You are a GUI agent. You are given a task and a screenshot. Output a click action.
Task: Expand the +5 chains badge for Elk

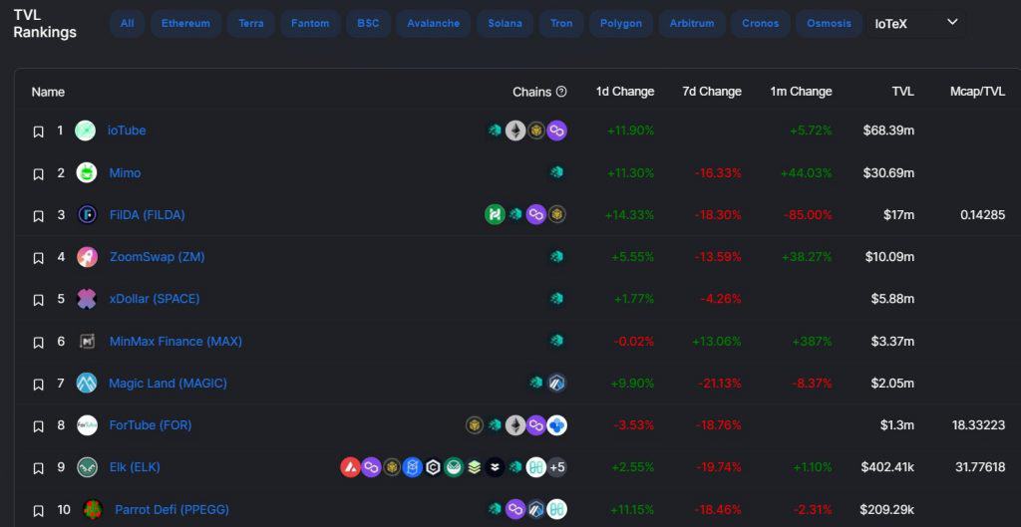[x=556, y=467]
